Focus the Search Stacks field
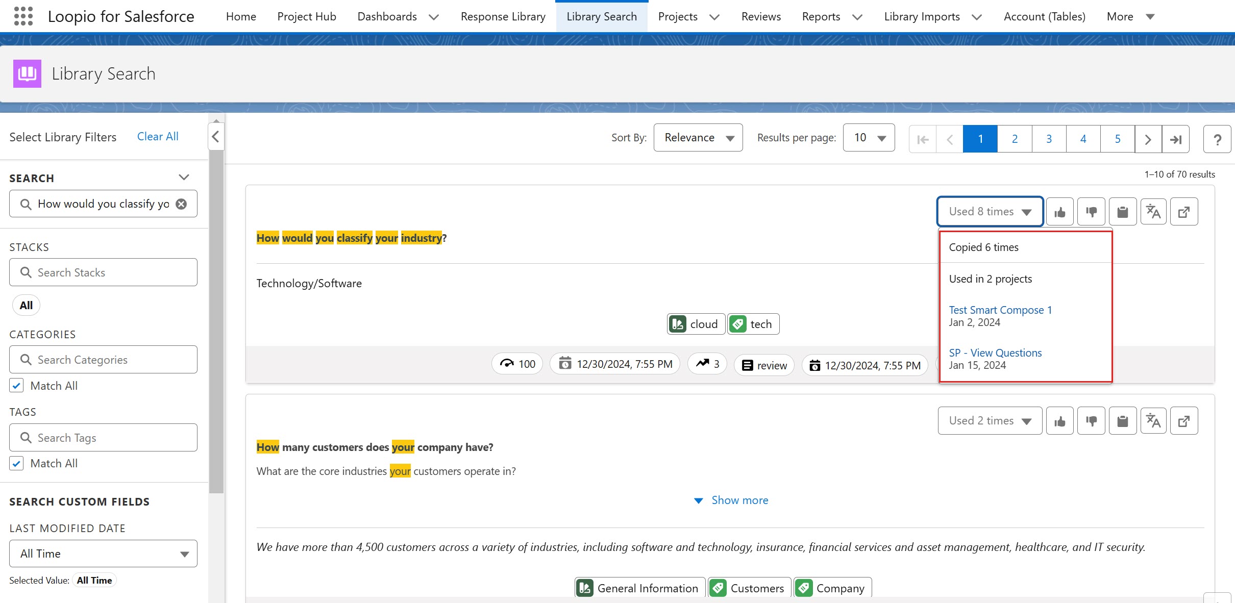The image size is (1235, 603). (x=103, y=272)
